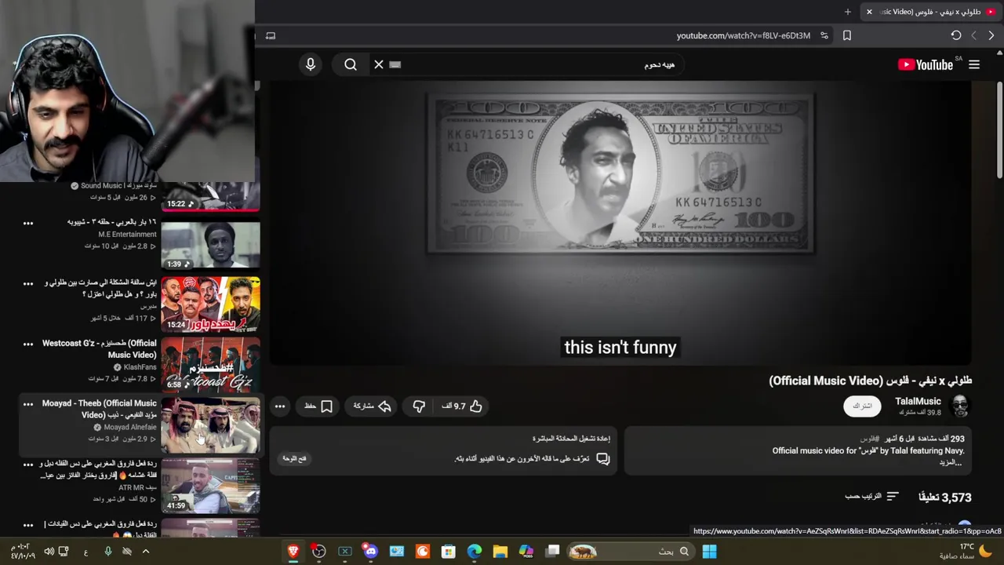Open the on-screen keyboard icon in search

395,65
